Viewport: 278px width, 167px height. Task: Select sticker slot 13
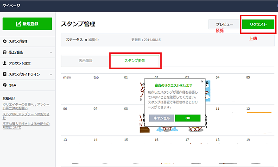(x=76, y=151)
